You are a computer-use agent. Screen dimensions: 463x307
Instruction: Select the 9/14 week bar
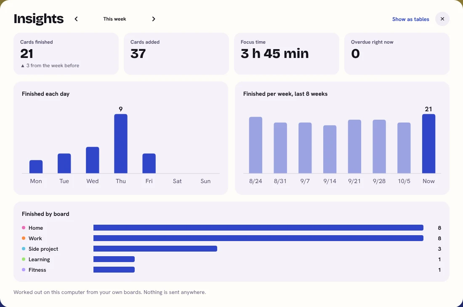(330, 149)
